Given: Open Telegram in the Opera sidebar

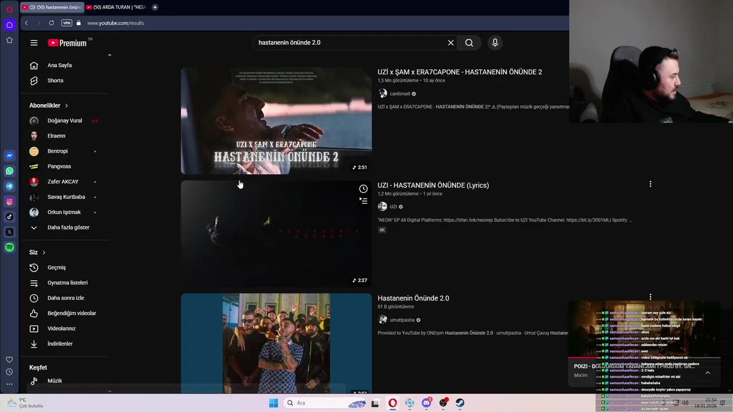Looking at the screenshot, I should pos(10,186).
